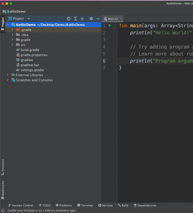
Task: Expand the src folder
Action: tap(12, 45)
